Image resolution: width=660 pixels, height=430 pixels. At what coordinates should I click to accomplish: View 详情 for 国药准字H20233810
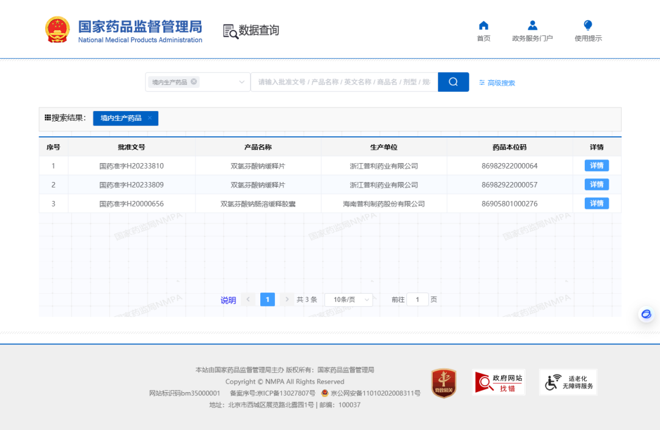pyautogui.click(x=596, y=166)
